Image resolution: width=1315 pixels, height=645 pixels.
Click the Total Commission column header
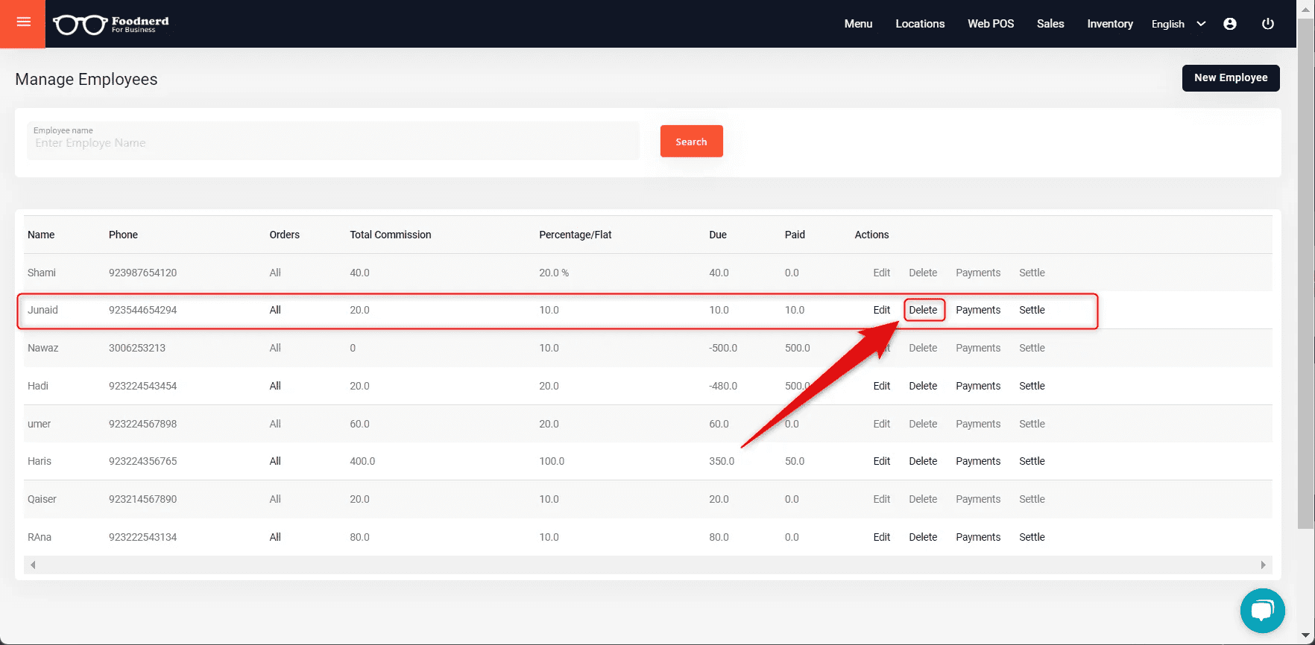click(391, 235)
